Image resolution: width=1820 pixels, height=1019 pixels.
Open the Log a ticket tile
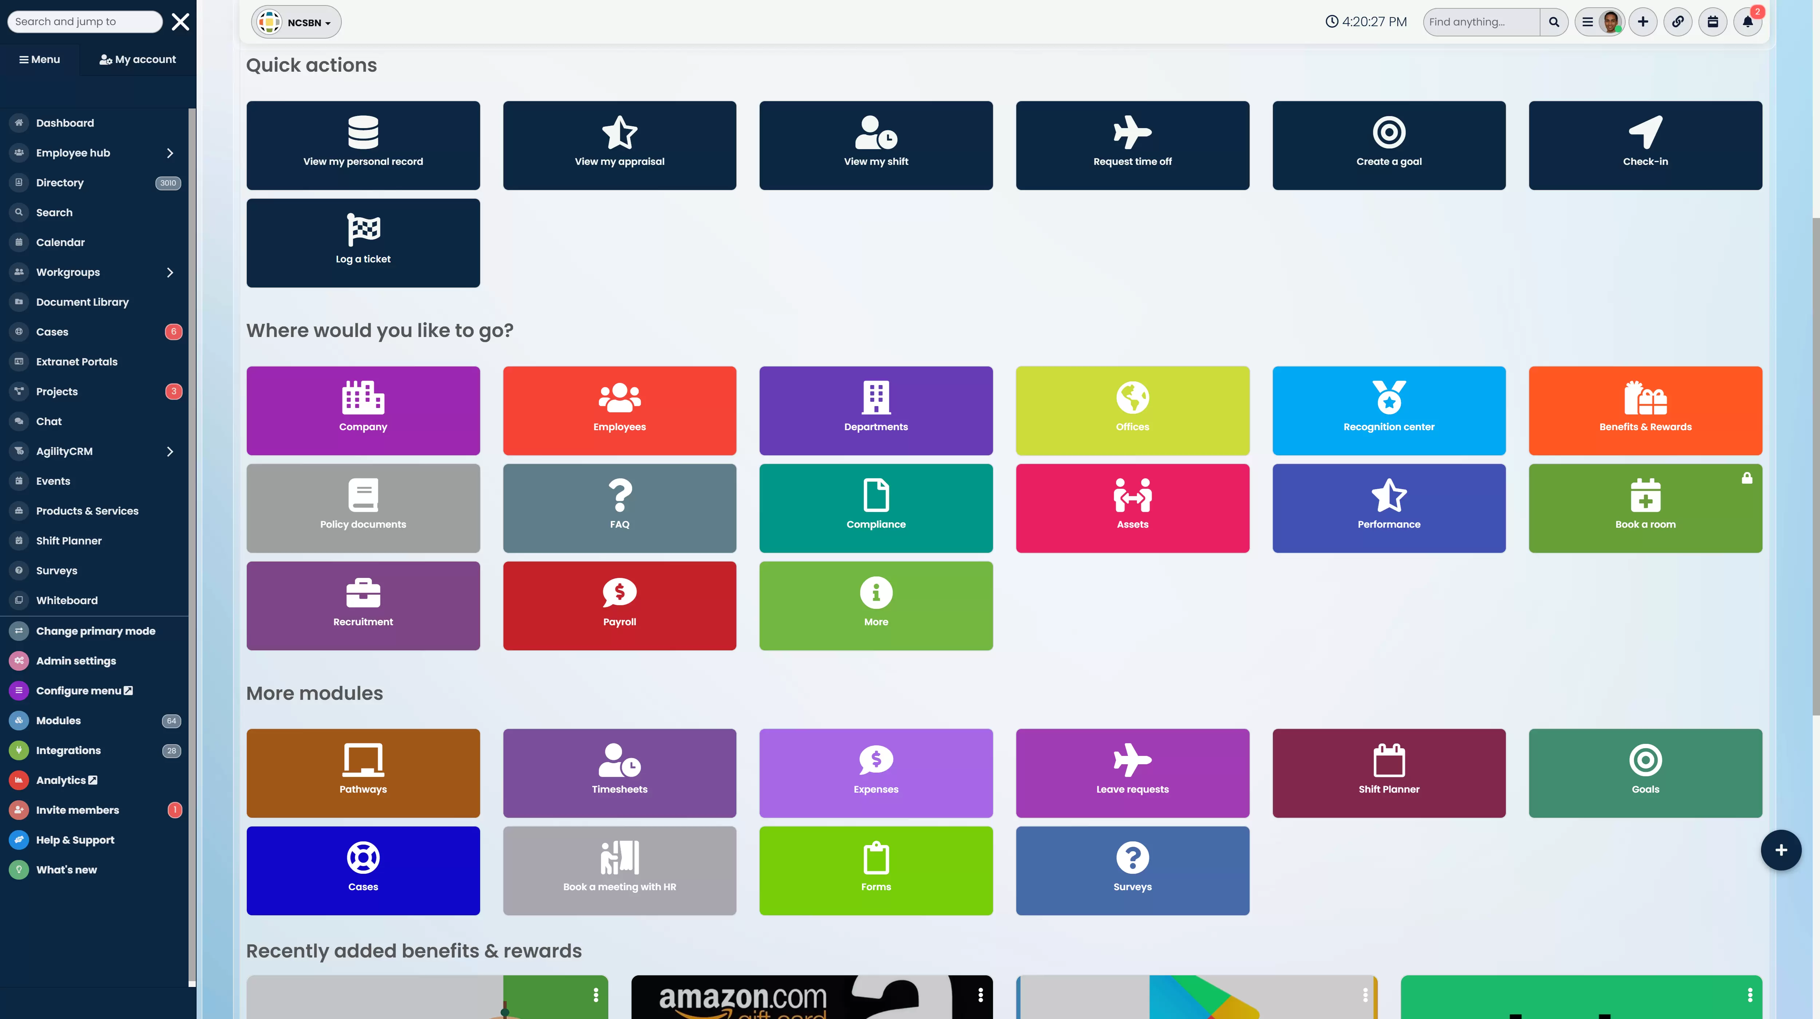coord(363,242)
